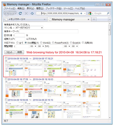Stop loading with the X toolbar icon
The height and width of the screenshot is (126, 114).
(x=26, y=13)
